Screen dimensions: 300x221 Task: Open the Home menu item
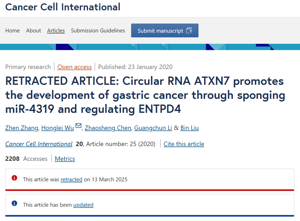(x=12, y=31)
